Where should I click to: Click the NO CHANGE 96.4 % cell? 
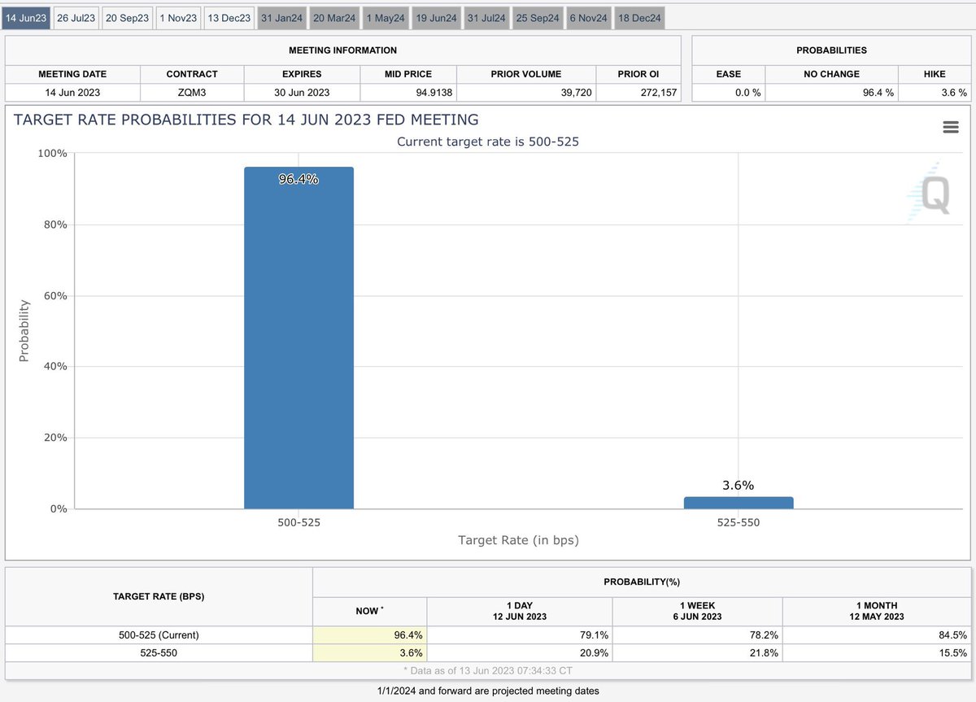pyautogui.click(x=833, y=93)
